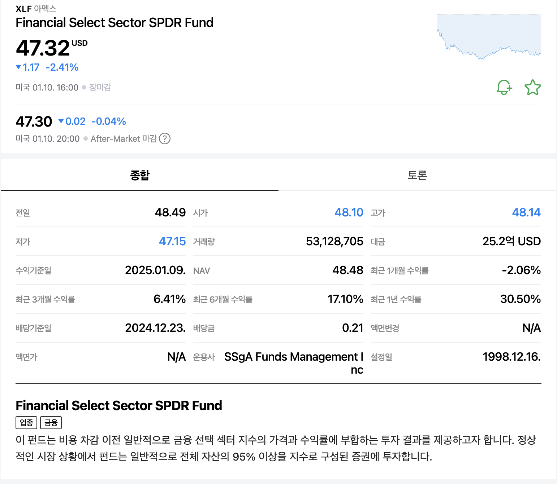Click the dividend amount 0.21
Viewport: 557px width, 484px height.
click(x=353, y=328)
